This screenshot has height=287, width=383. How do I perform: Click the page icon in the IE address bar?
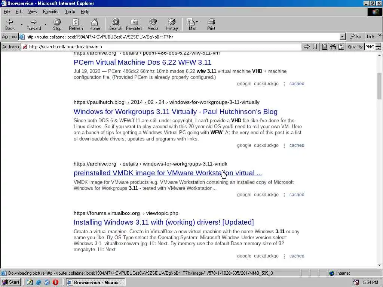coord(22,37)
